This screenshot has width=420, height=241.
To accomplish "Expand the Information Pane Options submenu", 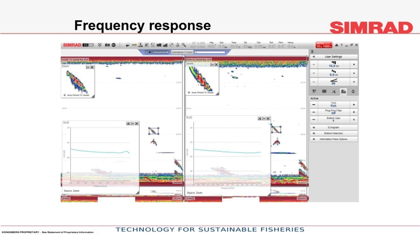I will [334, 139].
